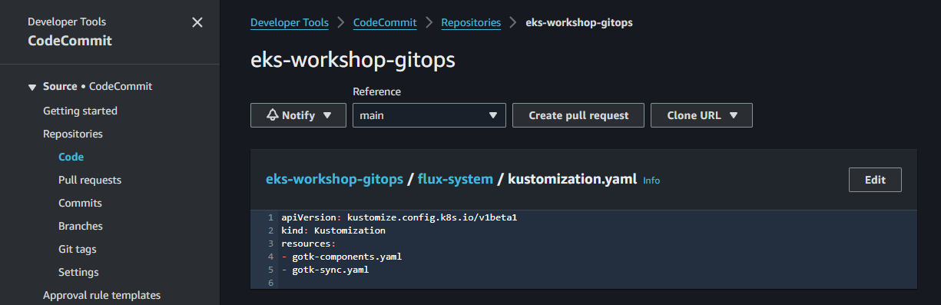Close the Developer Tools side panel
The width and height of the screenshot is (941, 305).
197,22
